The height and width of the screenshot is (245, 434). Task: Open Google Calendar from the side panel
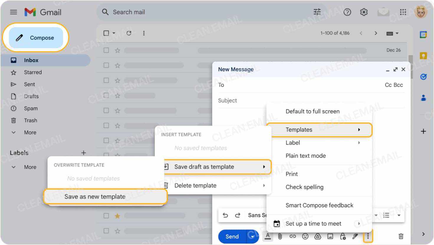423,34
